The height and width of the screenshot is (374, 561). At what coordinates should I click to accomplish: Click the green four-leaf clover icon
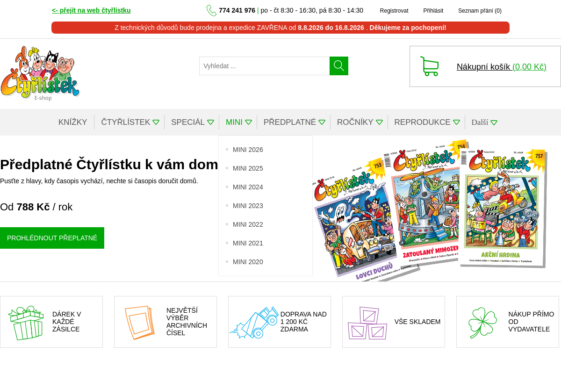(482, 323)
